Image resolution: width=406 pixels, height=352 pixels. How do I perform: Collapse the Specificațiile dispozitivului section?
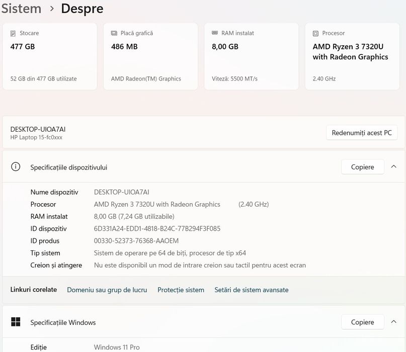point(393,167)
